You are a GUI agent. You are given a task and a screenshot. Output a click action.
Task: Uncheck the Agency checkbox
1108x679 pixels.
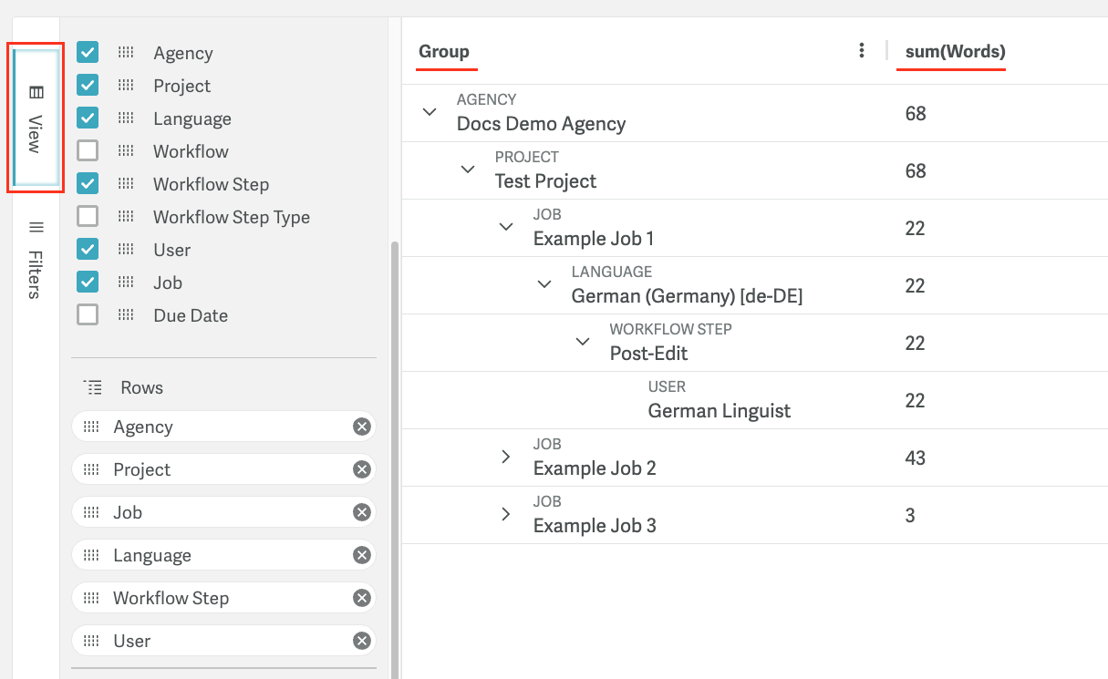click(x=88, y=53)
